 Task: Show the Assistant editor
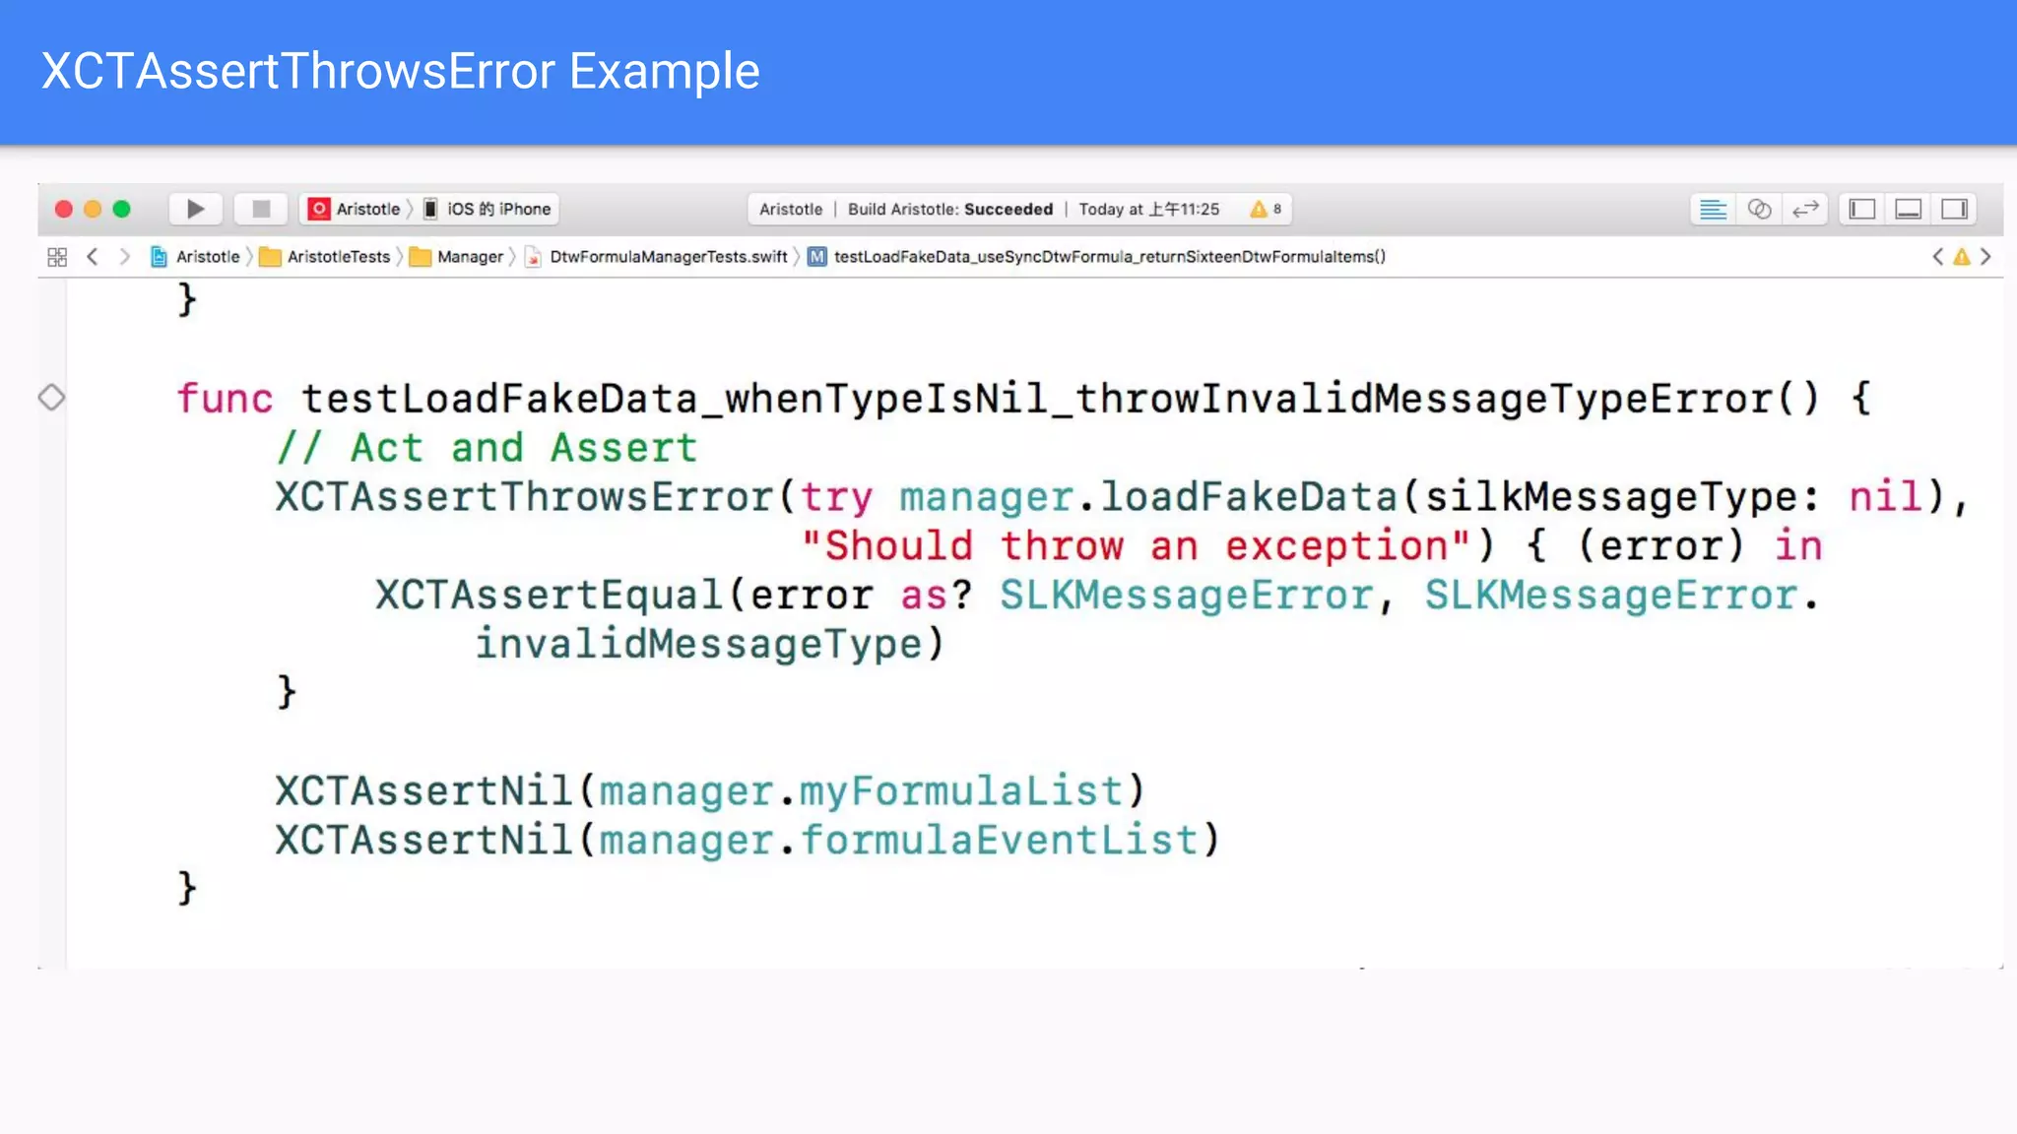[1759, 209]
